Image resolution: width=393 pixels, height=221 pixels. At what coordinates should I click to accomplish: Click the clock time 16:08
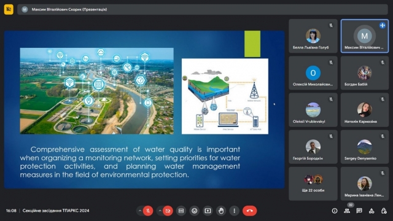coord(11,211)
